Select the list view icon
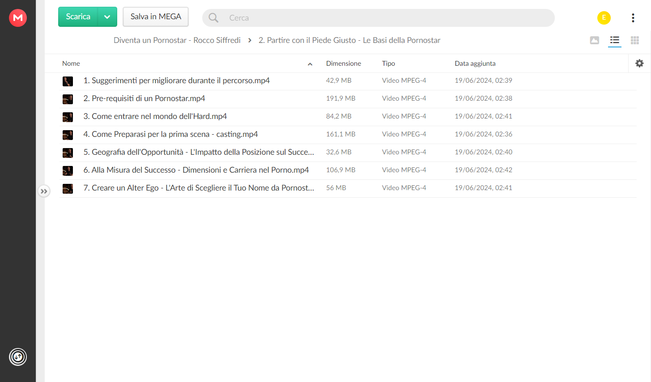 615,40
